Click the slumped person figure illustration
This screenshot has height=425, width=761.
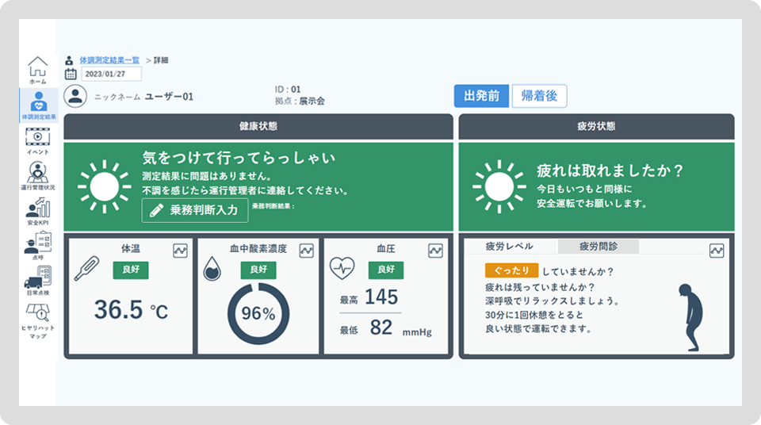[x=690, y=318]
